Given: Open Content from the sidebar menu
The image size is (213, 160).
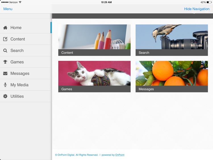Looking at the screenshot, I should [x=26, y=39].
